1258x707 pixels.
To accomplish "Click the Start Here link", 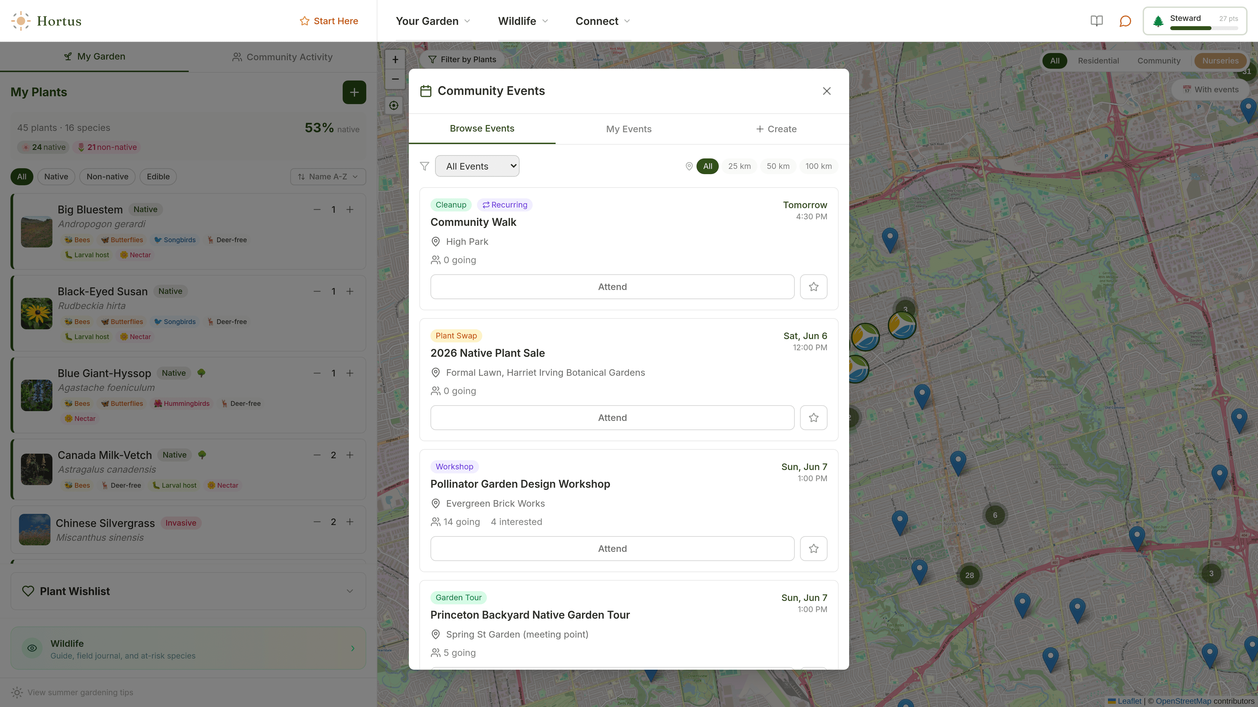I will (x=329, y=21).
